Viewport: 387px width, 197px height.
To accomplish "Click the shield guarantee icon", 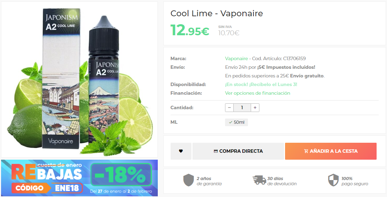I will click(189, 180).
